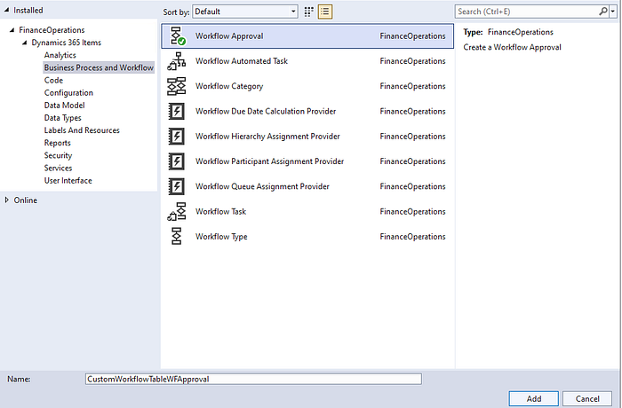Viewport: 622px width, 408px height.
Task: Collapse the FinanceOperations tree node
Action: (12, 30)
